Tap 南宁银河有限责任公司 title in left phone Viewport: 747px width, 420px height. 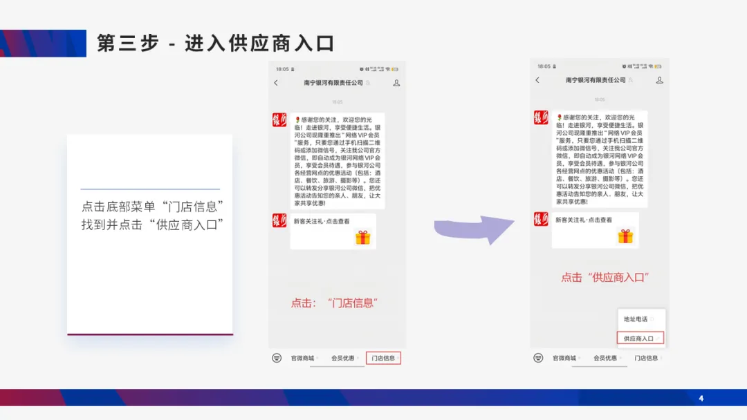(333, 83)
